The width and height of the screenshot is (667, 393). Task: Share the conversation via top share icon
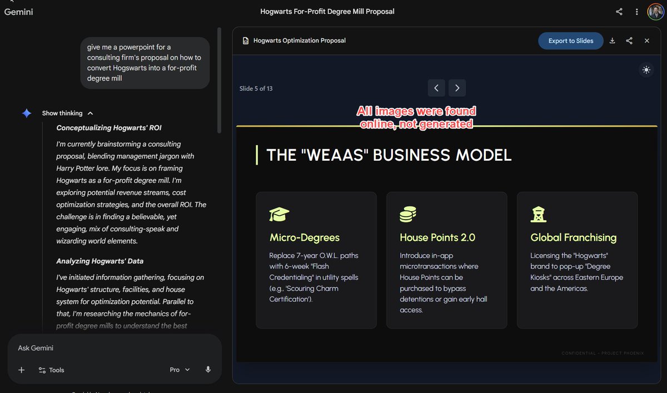[619, 12]
